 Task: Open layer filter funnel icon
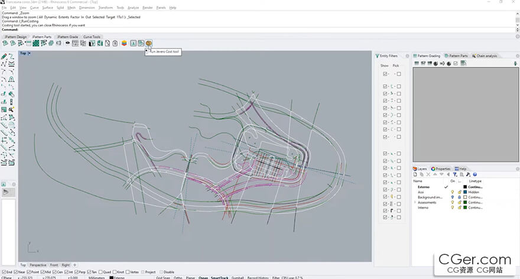point(454,174)
